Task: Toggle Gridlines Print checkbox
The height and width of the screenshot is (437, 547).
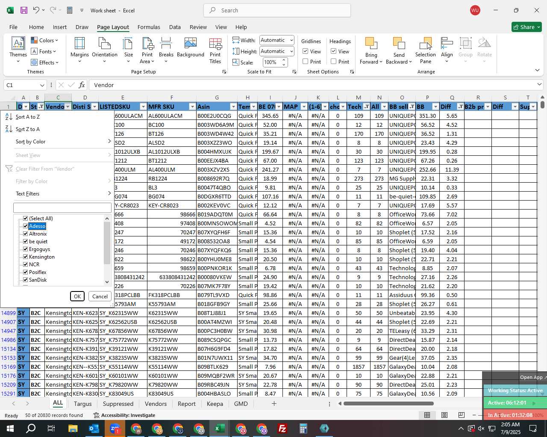Action: point(306,61)
